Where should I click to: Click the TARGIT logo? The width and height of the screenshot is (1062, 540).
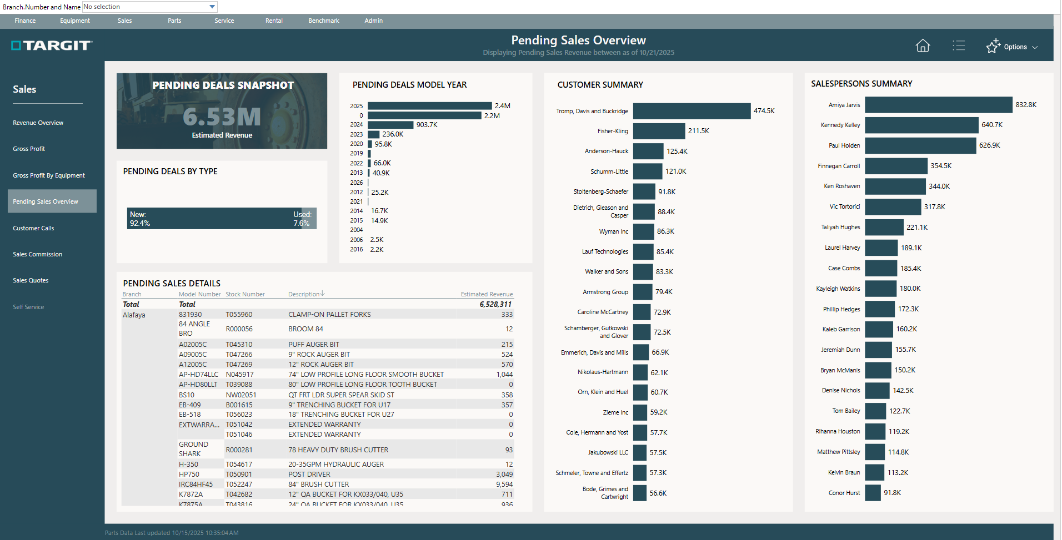tap(52, 46)
